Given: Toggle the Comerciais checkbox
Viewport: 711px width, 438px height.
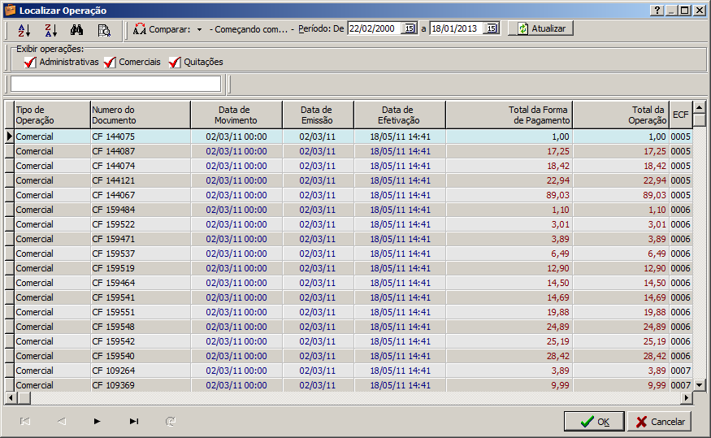Looking at the screenshot, I should (111, 63).
